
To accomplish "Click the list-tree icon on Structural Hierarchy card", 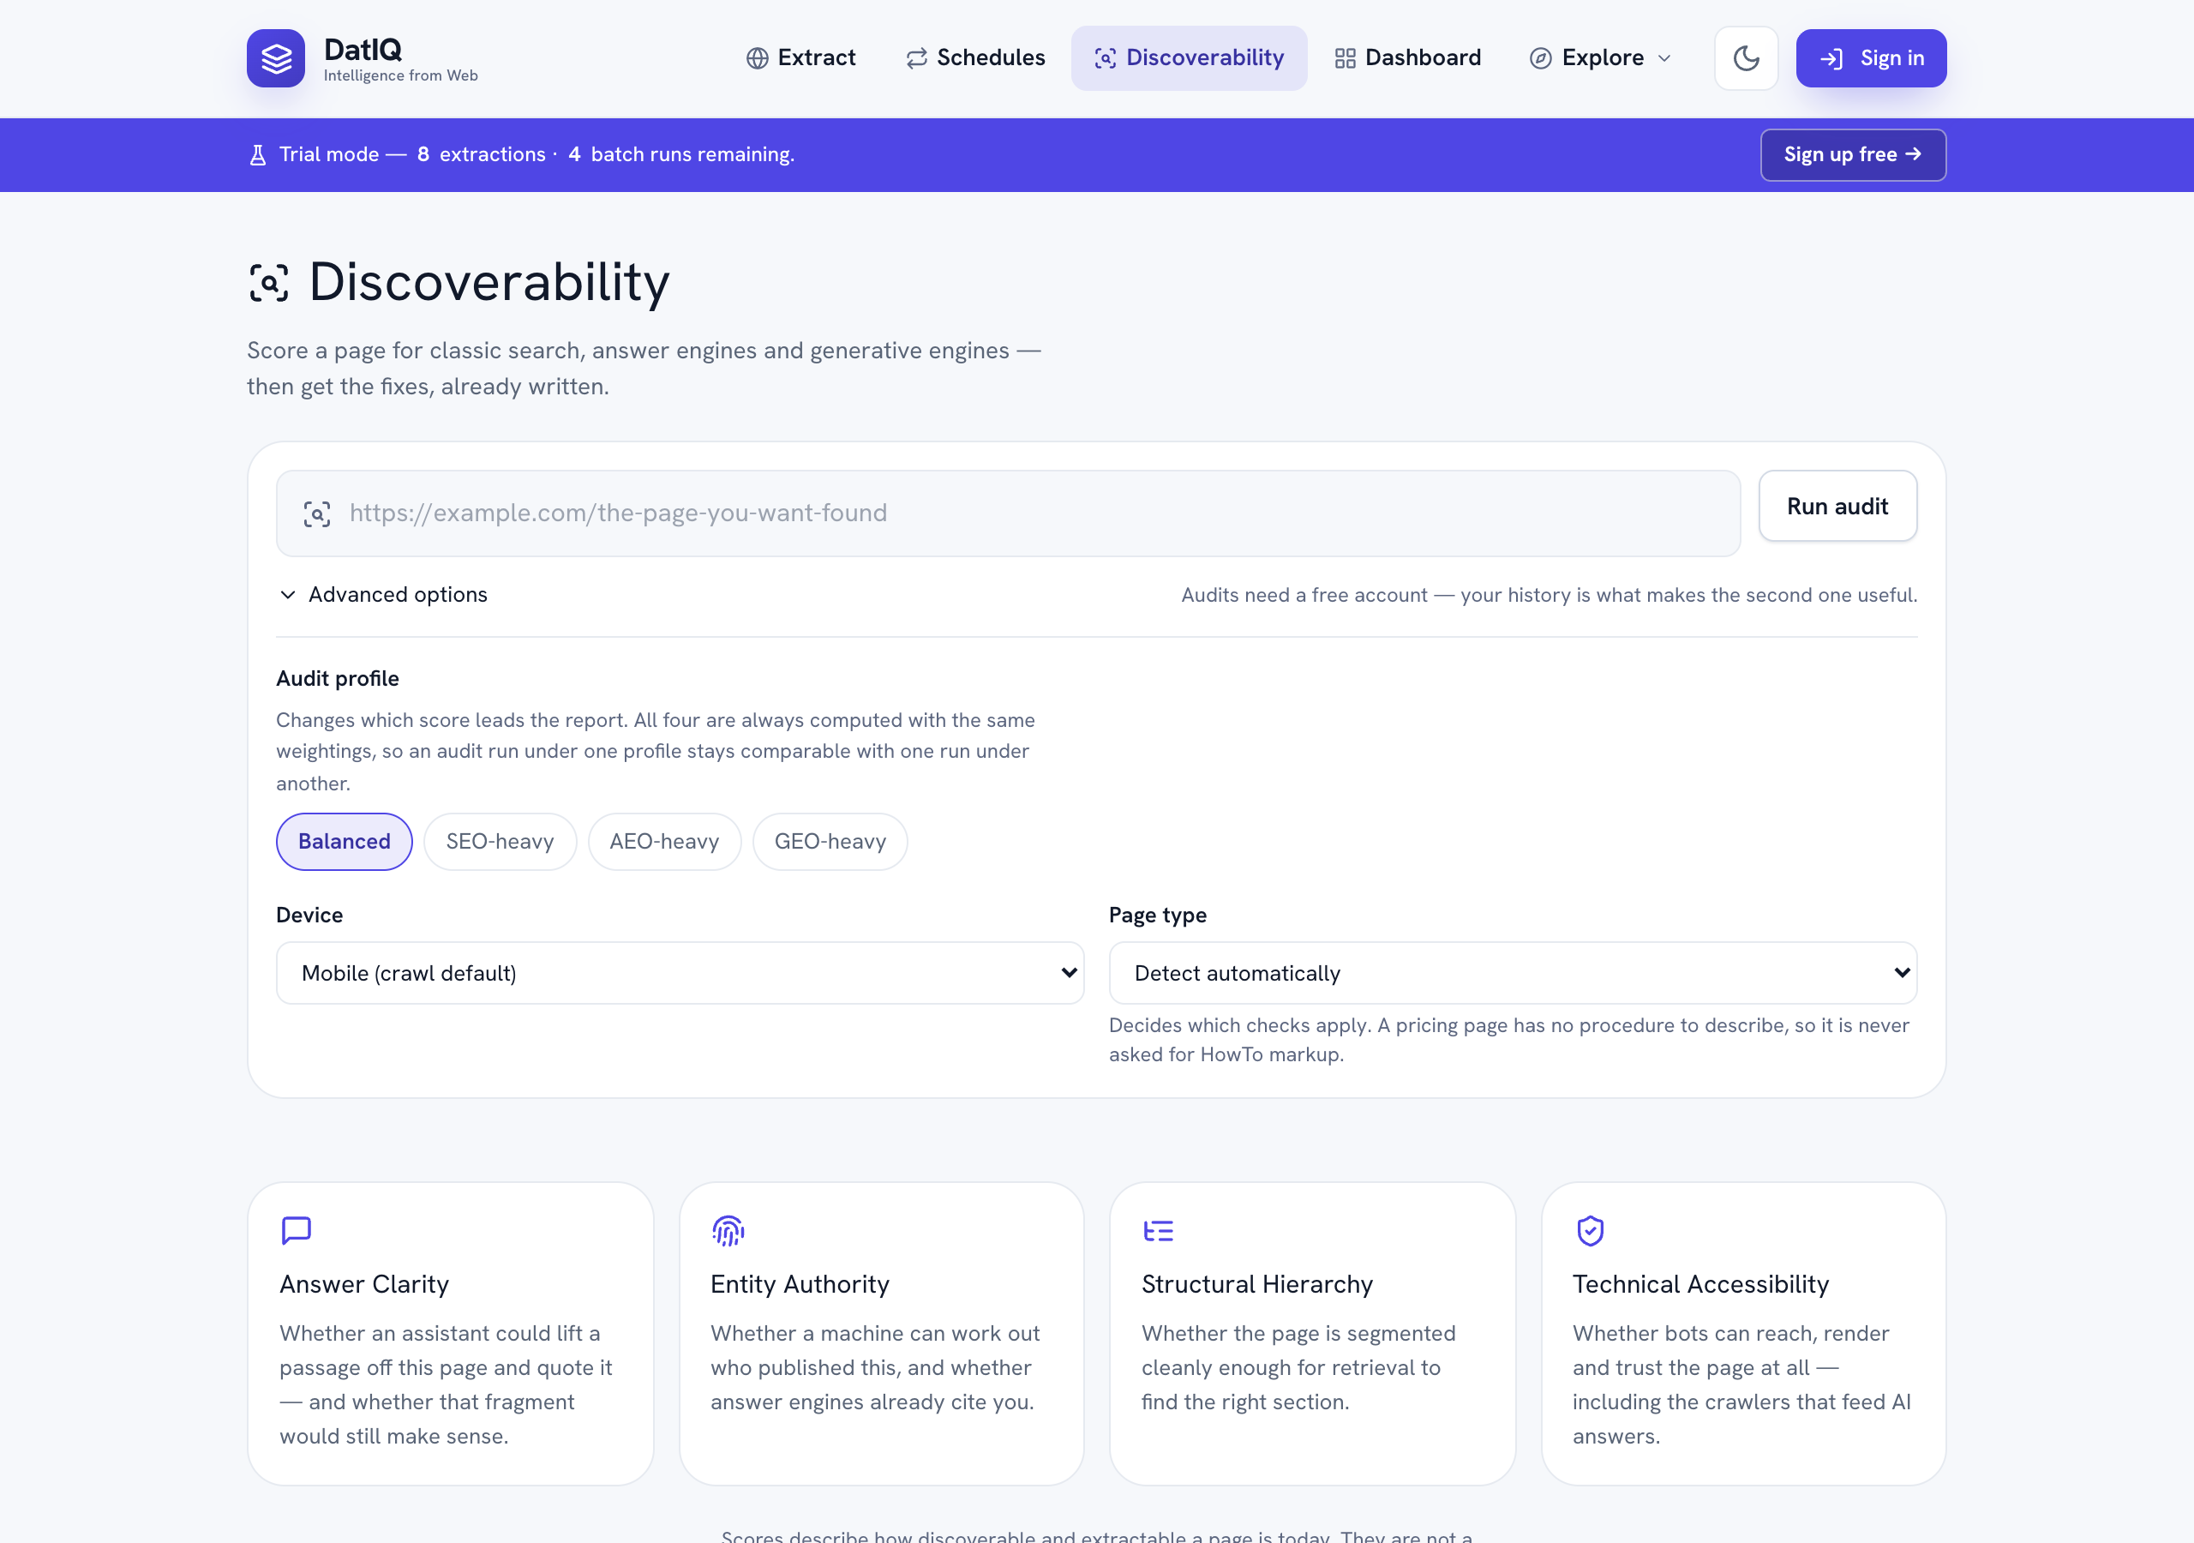I will (x=1158, y=1230).
